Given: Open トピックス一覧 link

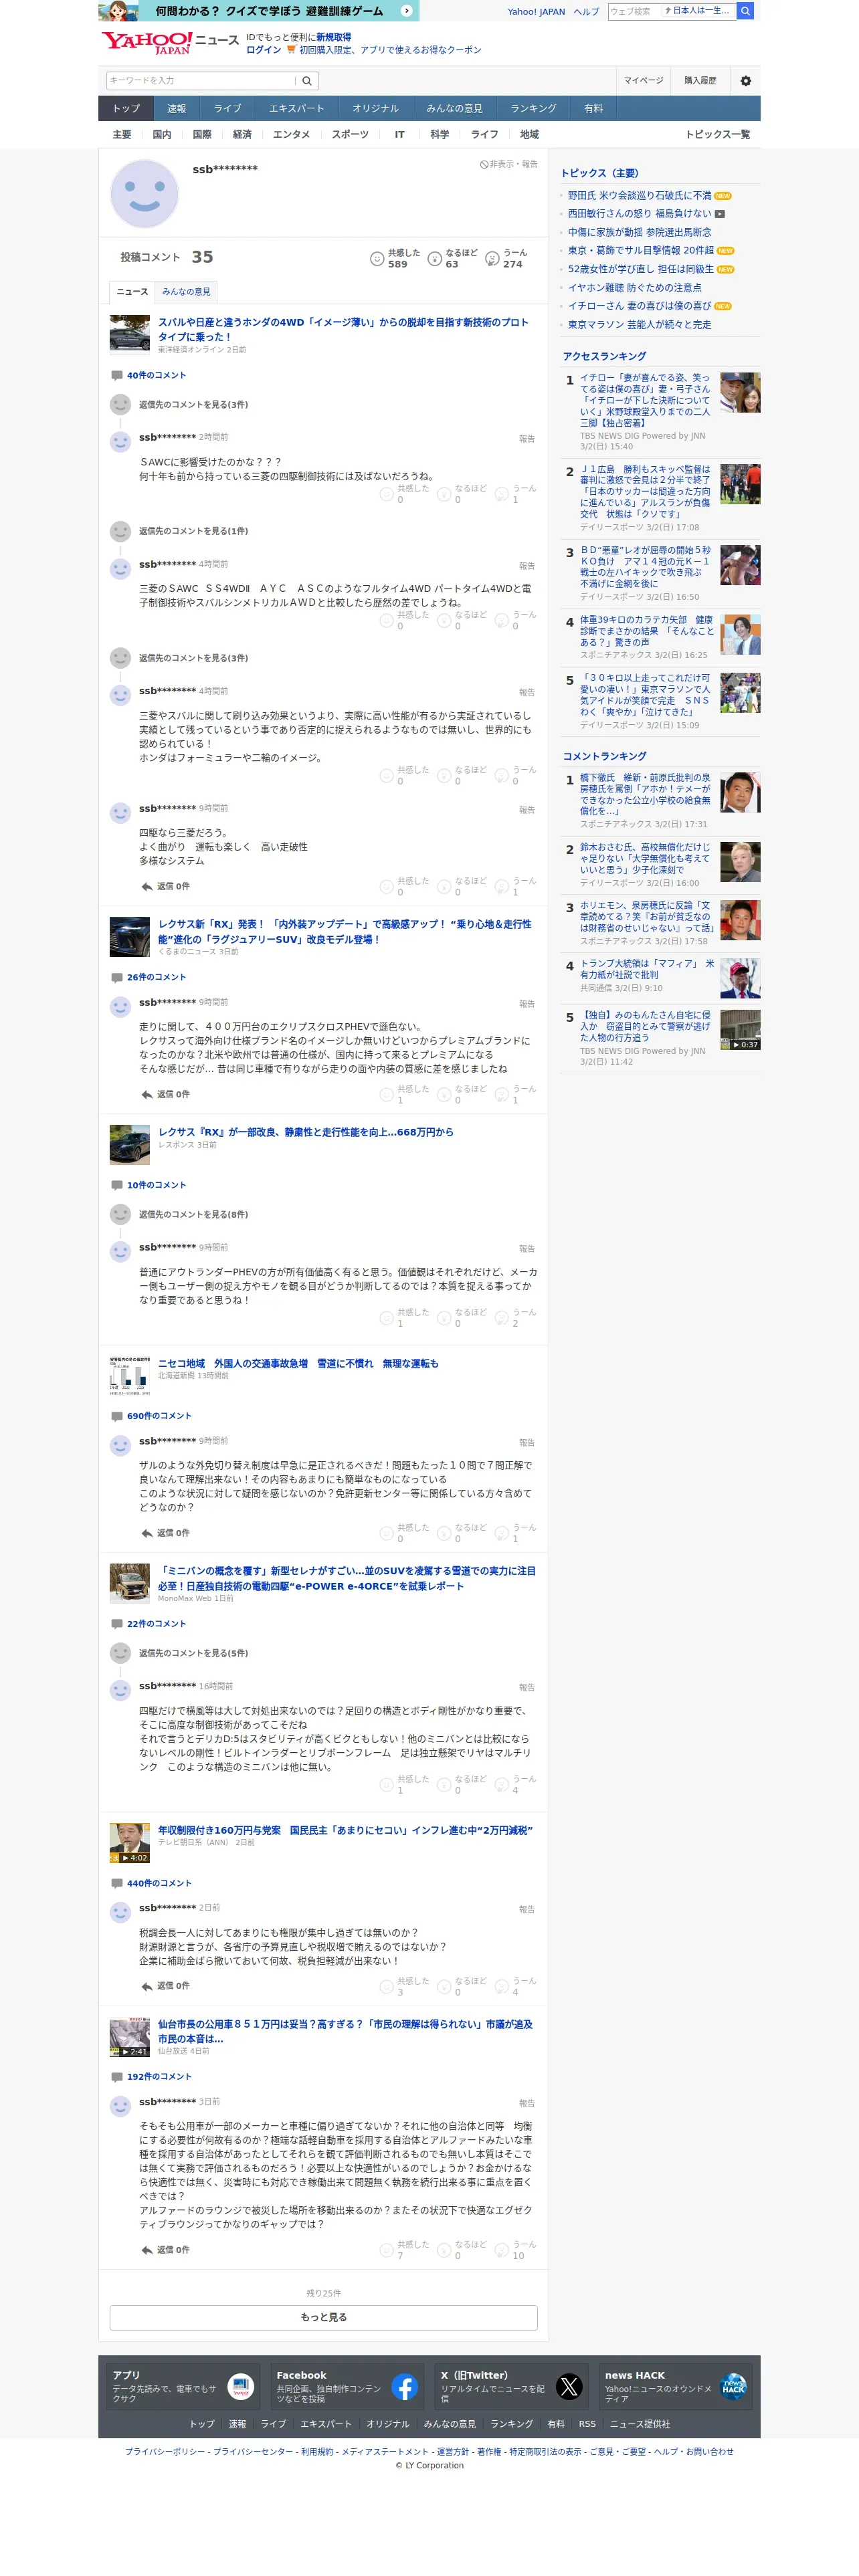Looking at the screenshot, I should pos(717,134).
